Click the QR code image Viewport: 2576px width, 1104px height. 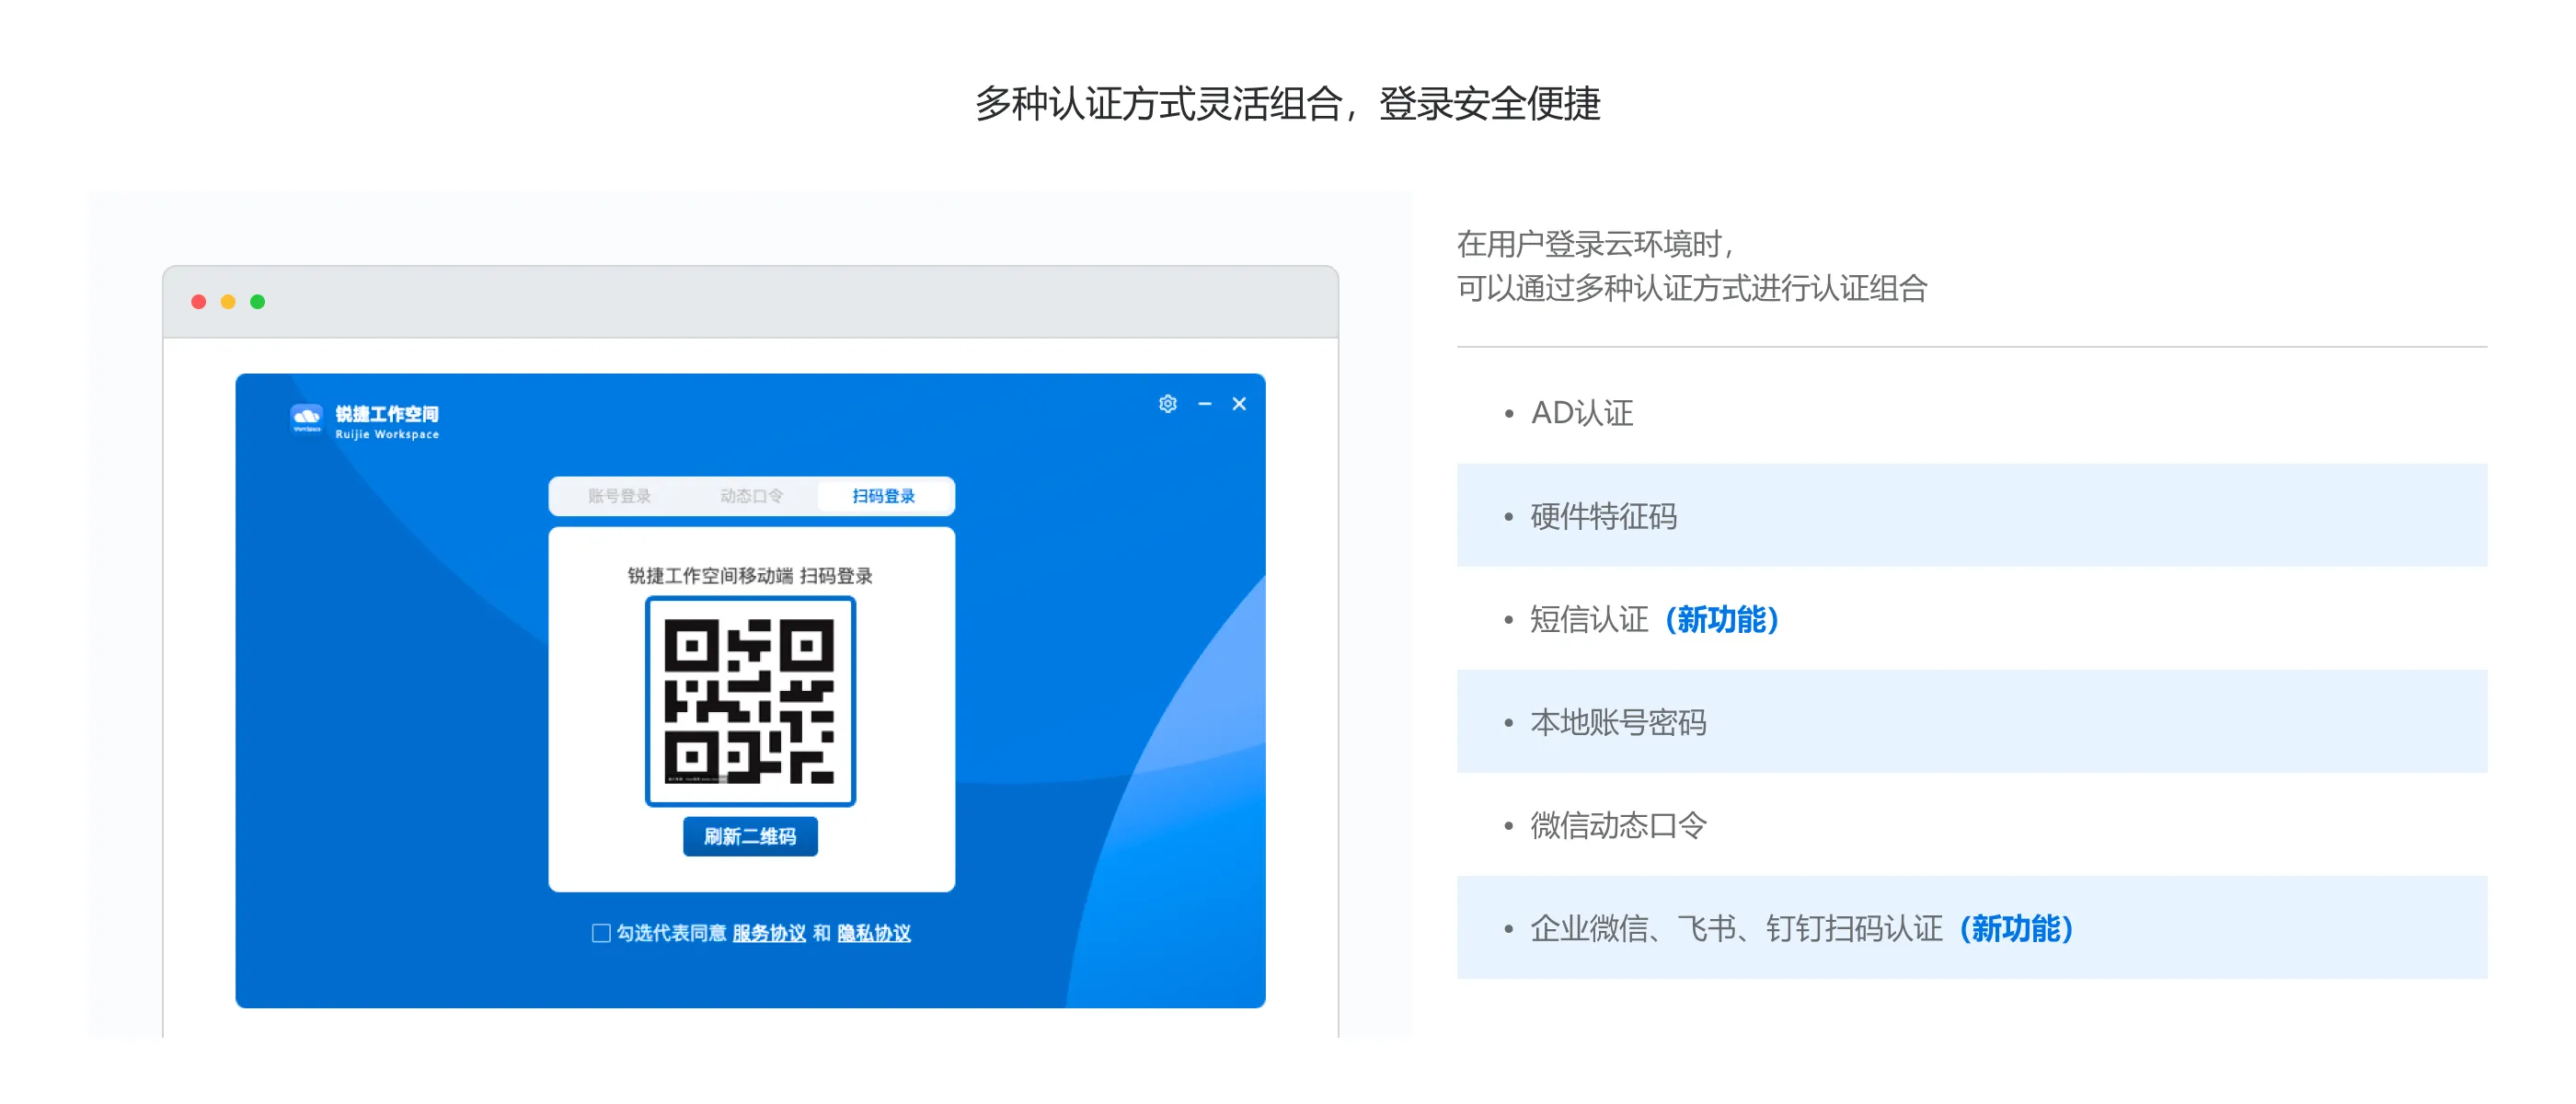click(x=750, y=701)
